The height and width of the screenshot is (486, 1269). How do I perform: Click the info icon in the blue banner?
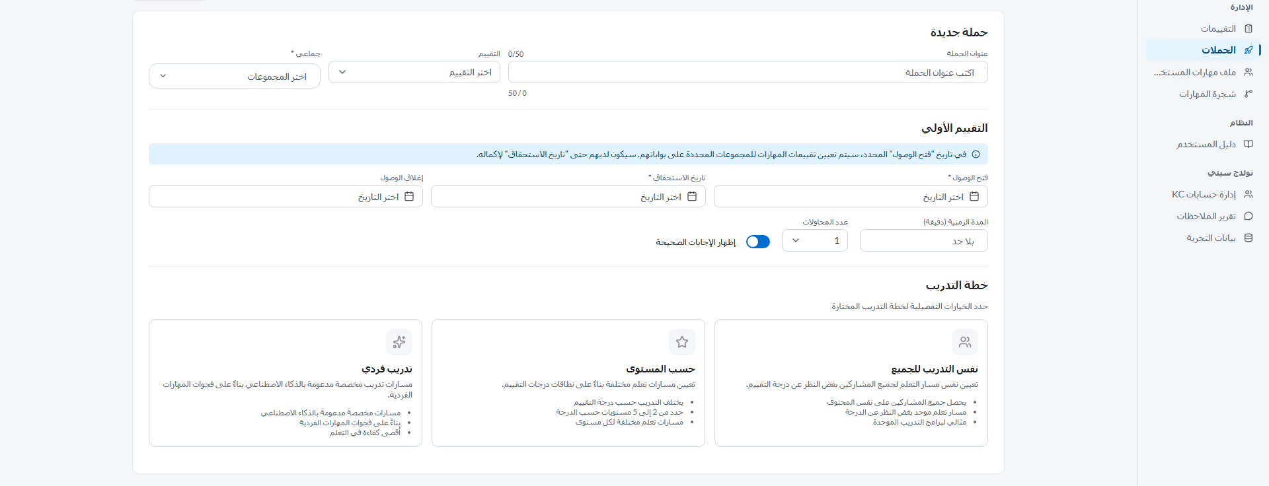pos(976,154)
